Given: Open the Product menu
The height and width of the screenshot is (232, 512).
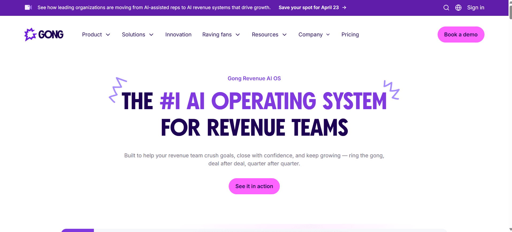Looking at the screenshot, I should coord(92,35).
